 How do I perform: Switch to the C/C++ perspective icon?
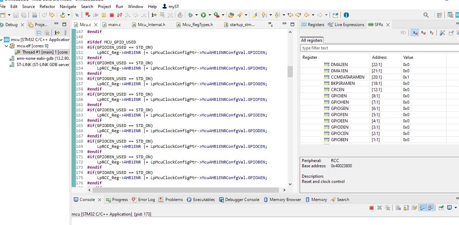[x=450, y=15]
